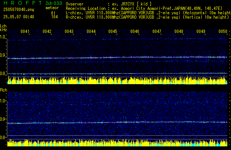Click the Rch bright carrier signal line
The height and width of the screenshot is (150, 231).
tap(117, 123)
